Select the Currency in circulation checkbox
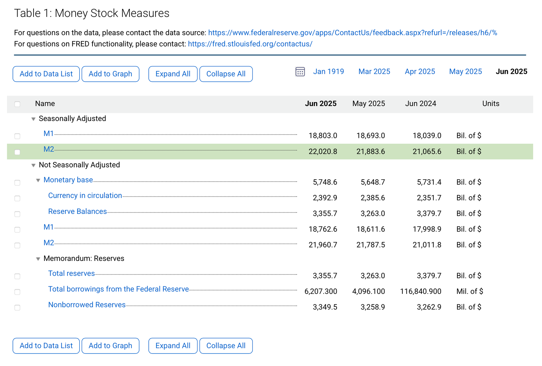The image size is (542, 366). [17, 199]
